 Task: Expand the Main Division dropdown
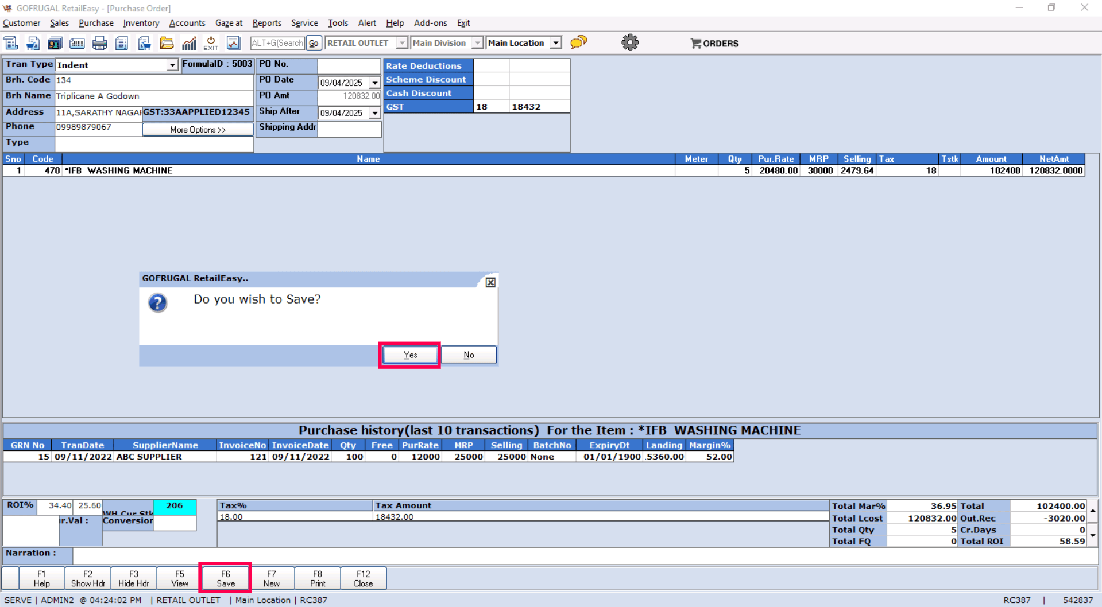[x=477, y=43]
